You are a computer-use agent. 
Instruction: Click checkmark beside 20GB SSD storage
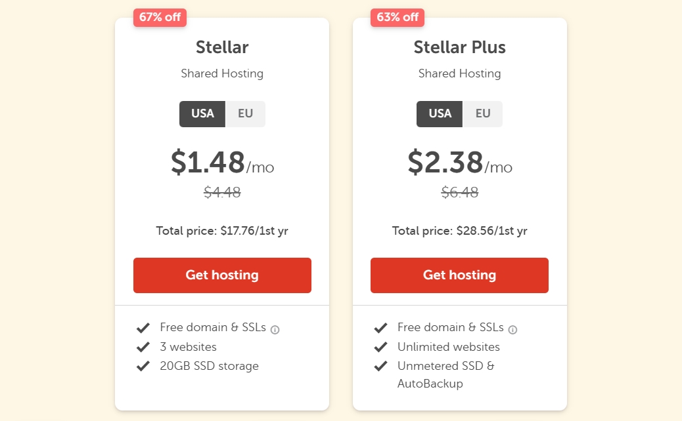click(x=143, y=366)
